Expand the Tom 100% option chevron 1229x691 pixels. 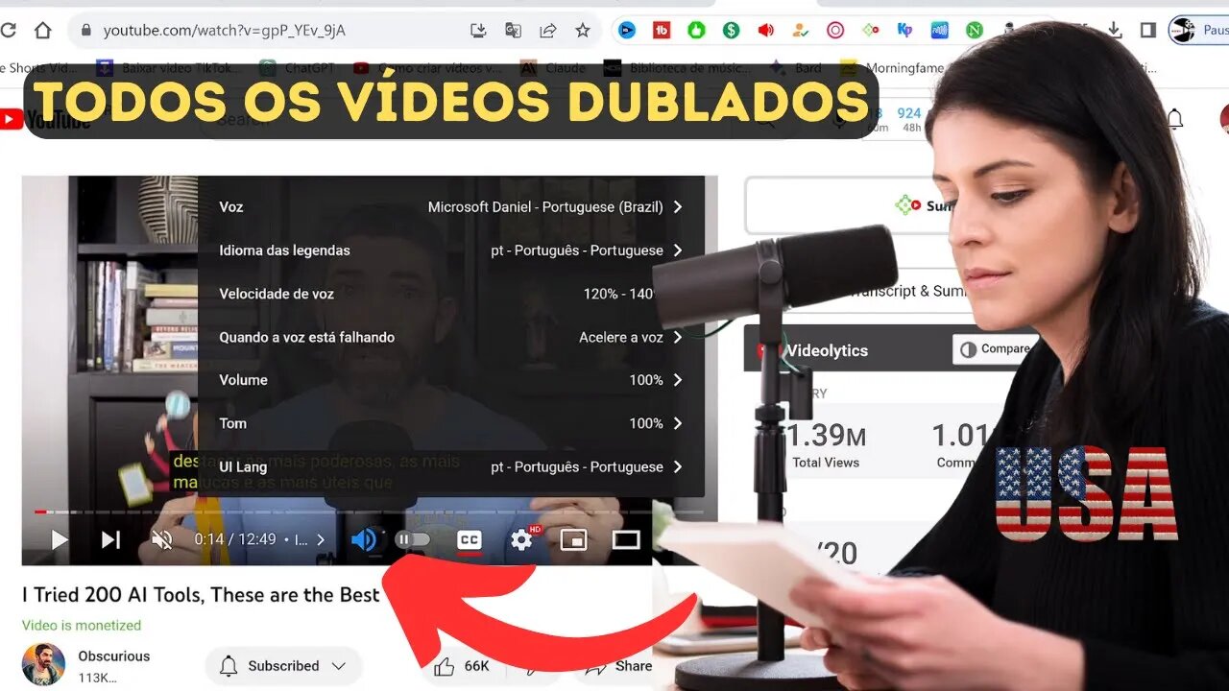pyautogui.click(x=678, y=423)
